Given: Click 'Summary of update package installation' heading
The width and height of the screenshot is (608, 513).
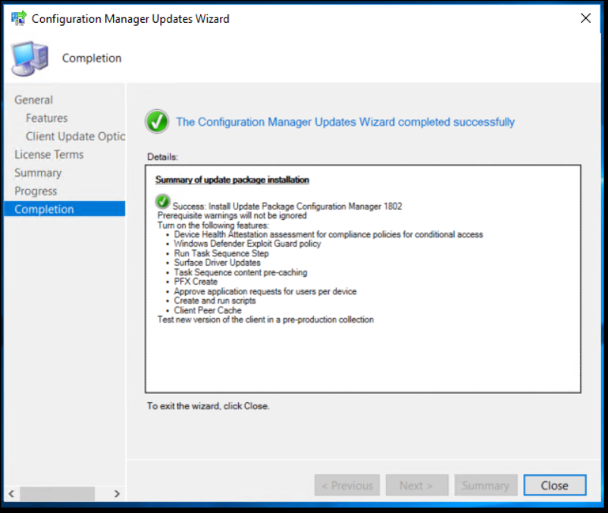Looking at the screenshot, I should pyautogui.click(x=232, y=180).
